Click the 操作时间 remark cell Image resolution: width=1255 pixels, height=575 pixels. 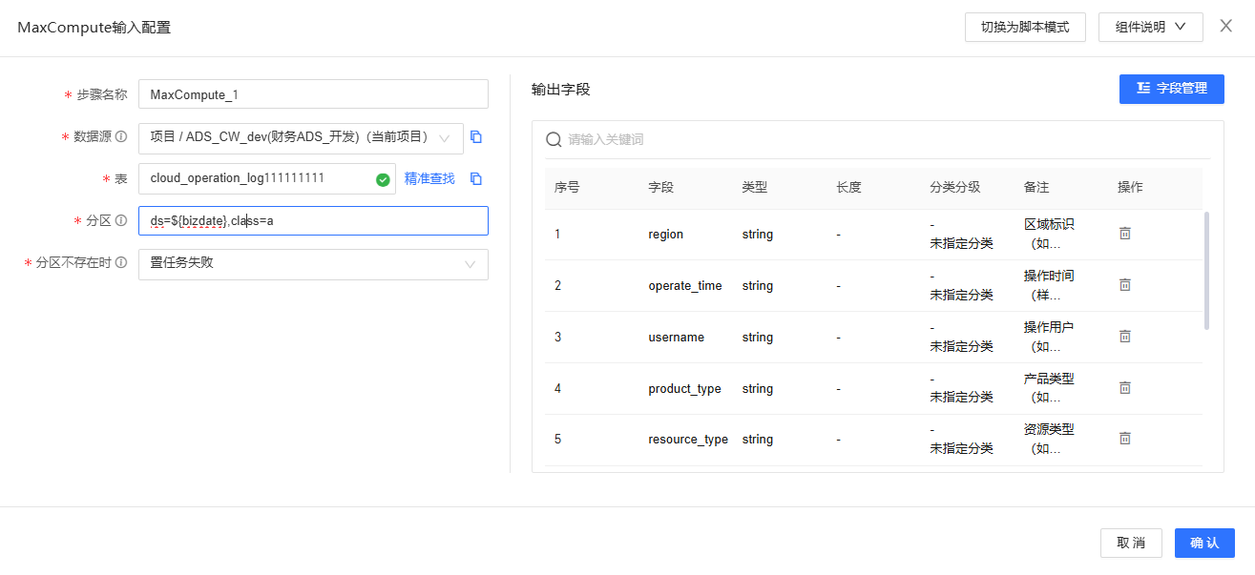tap(1049, 285)
